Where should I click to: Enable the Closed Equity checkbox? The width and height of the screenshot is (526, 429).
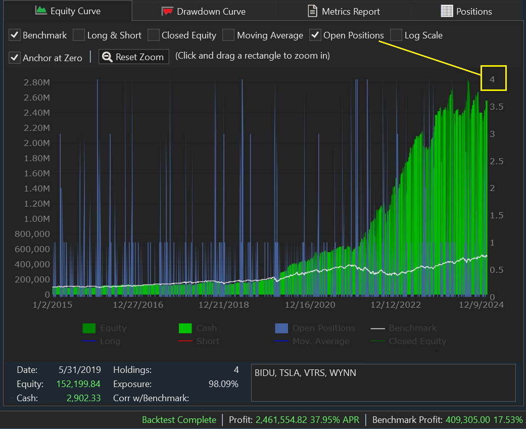click(153, 35)
